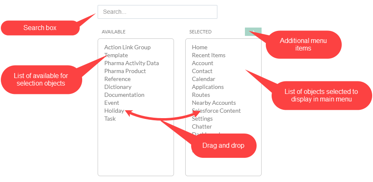The height and width of the screenshot is (182, 373).
Task: Pick Dictionary in the Available list
Action: tap(118, 87)
